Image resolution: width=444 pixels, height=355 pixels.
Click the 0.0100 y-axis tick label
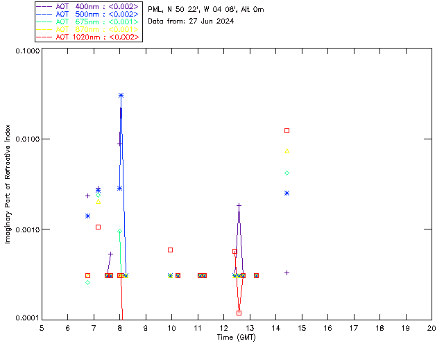pyautogui.click(x=28, y=139)
